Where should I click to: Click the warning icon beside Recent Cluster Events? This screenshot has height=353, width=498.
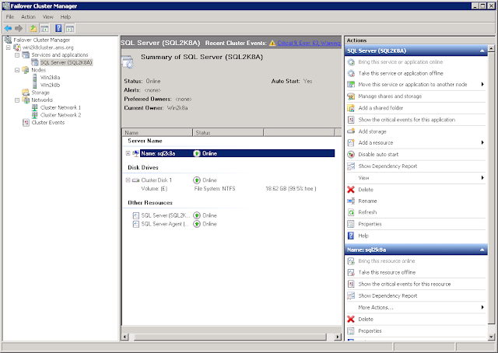click(x=272, y=43)
